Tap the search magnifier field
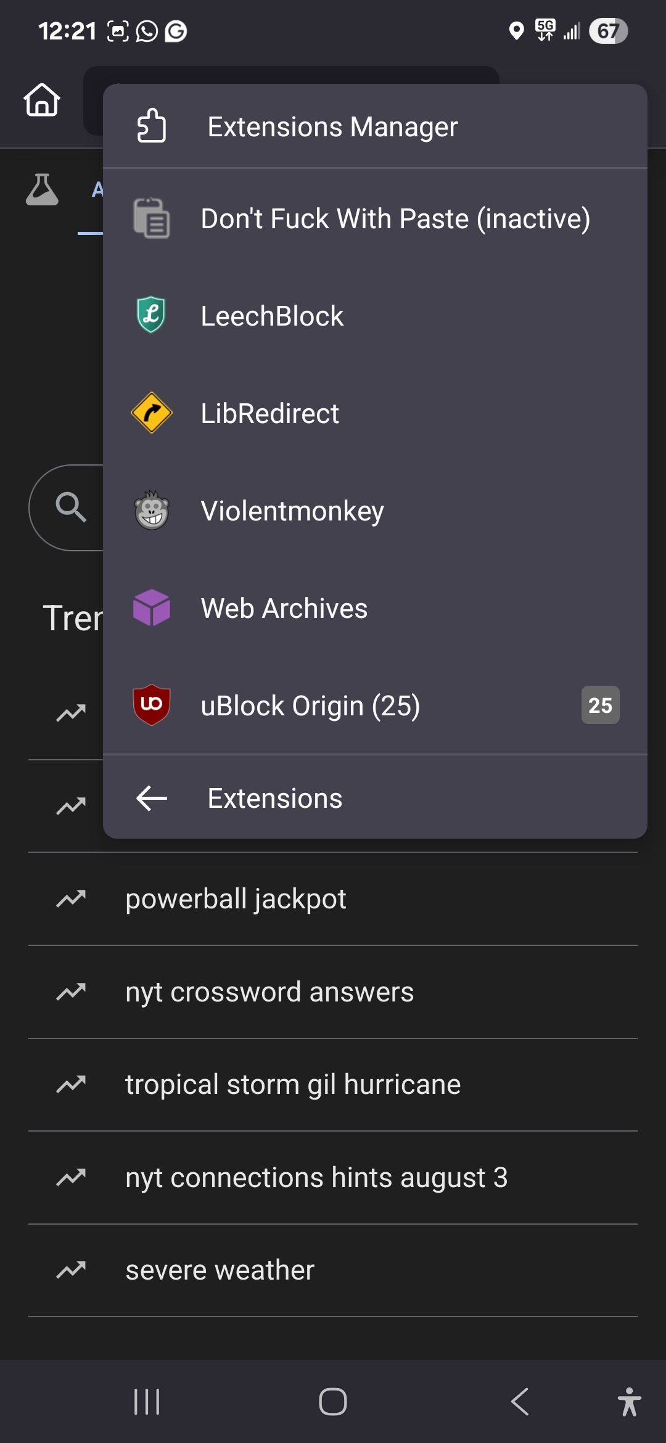 tap(70, 507)
